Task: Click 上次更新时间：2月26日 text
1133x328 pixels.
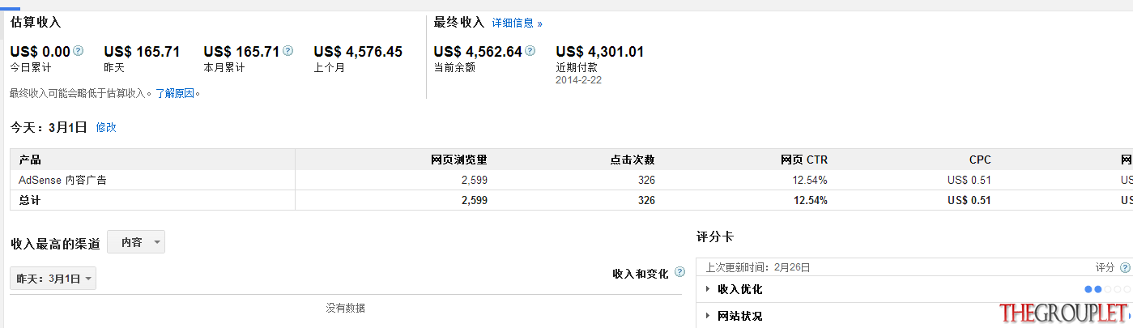Action: click(x=758, y=267)
